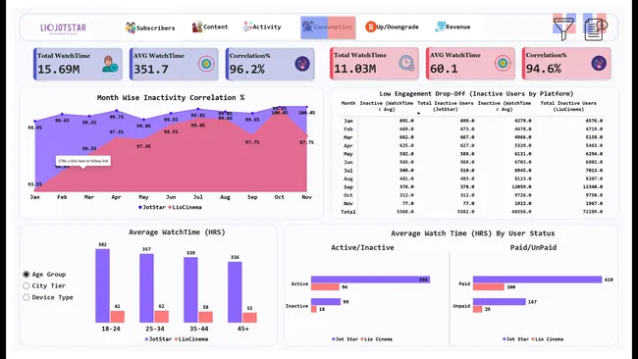Click the 60.1 AVG WatchTime value
Image resolution: width=638 pixels, height=359 pixels.
click(444, 69)
